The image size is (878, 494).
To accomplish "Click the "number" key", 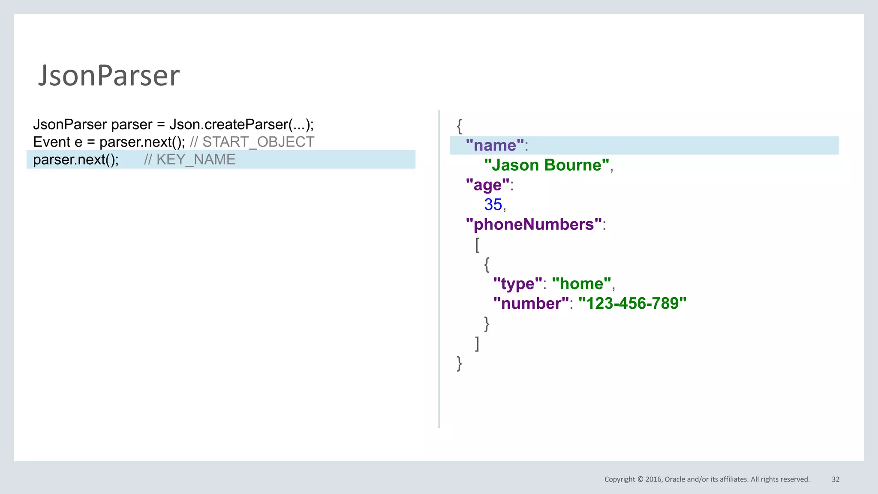I will pyautogui.click(x=531, y=303).
